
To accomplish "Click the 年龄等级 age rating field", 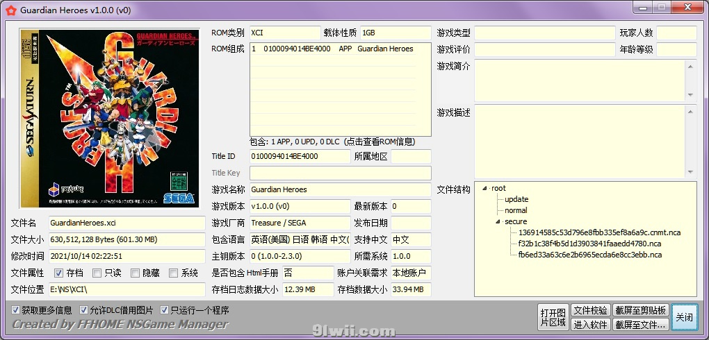I will (676, 50).
